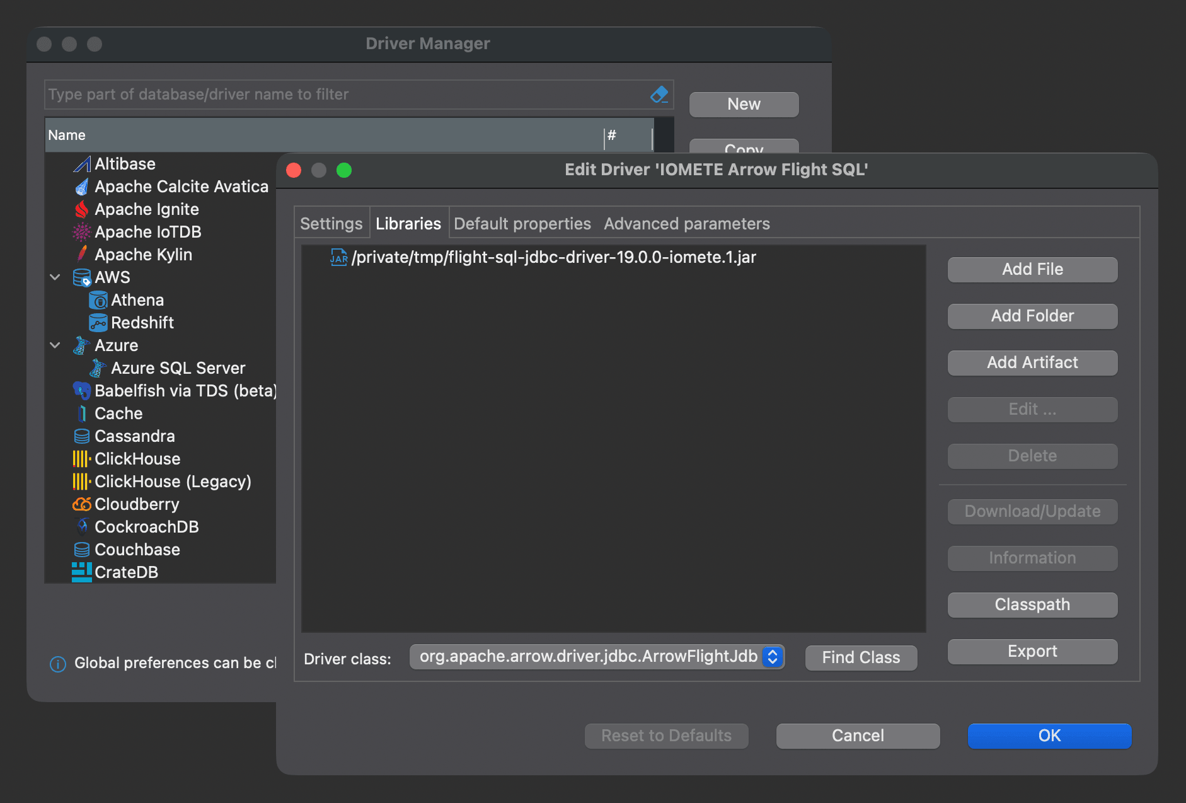Select the Cloudberry row text
Image resolution: width=1186 pixels, height=803 pixels.
tap(137, 504)
